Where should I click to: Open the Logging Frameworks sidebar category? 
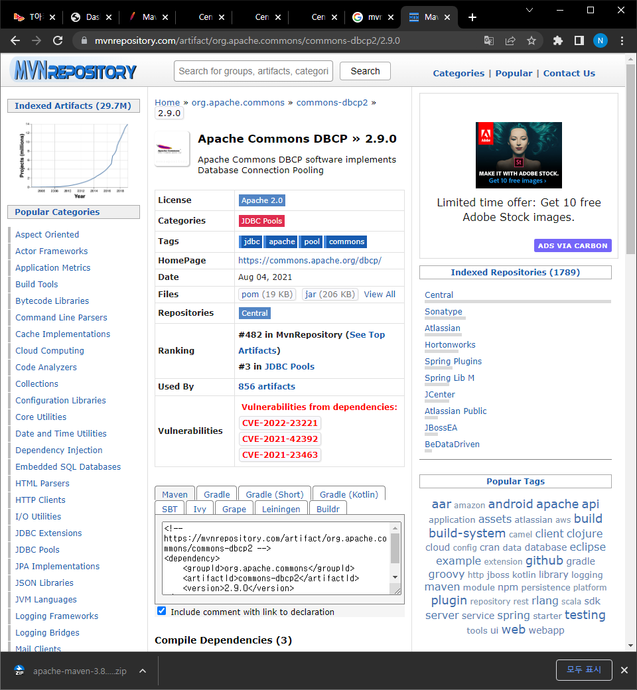(x=57, y=616)
